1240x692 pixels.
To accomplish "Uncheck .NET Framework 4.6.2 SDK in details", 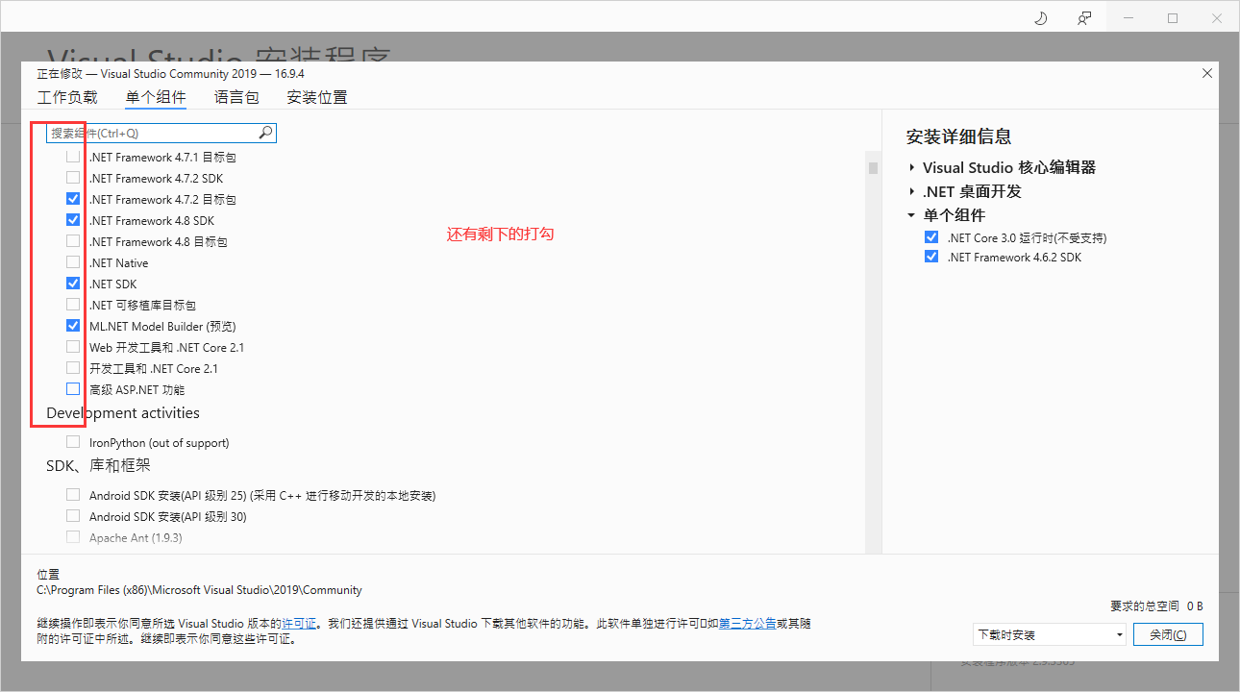I will (930, 257).
